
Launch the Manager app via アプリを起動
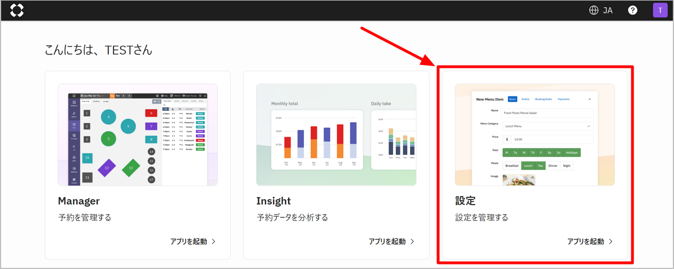[189, 242]
